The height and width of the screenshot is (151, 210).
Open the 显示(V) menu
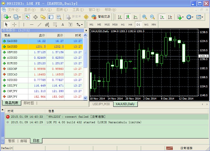30,10
